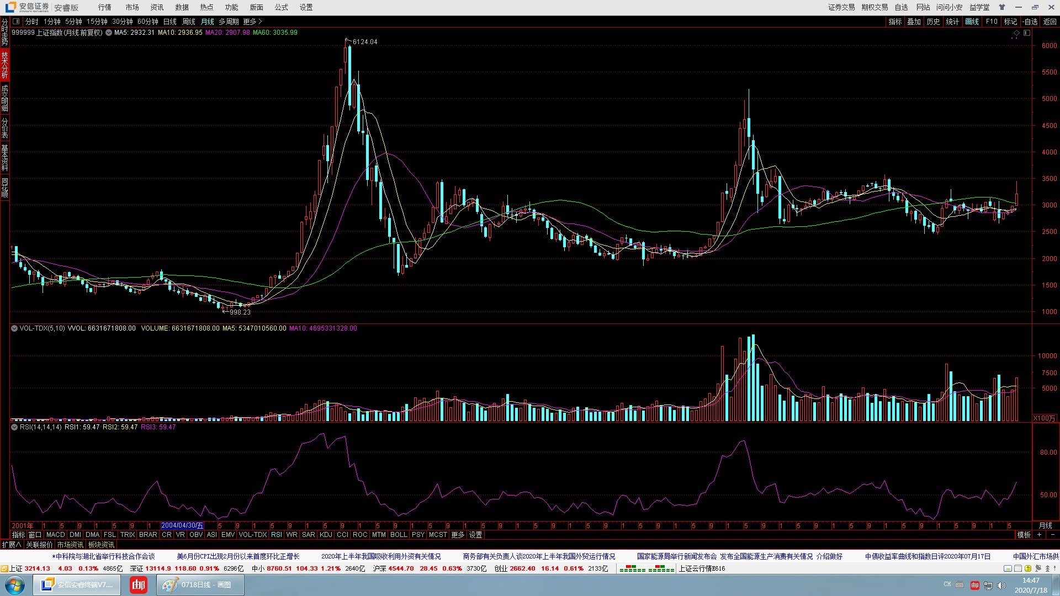Click the yellow note icon in status bar

[x=1008, y=568]
